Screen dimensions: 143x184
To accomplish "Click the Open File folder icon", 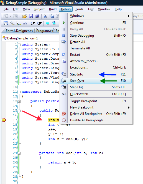I will pyautogui.click(x=25, y=16).
